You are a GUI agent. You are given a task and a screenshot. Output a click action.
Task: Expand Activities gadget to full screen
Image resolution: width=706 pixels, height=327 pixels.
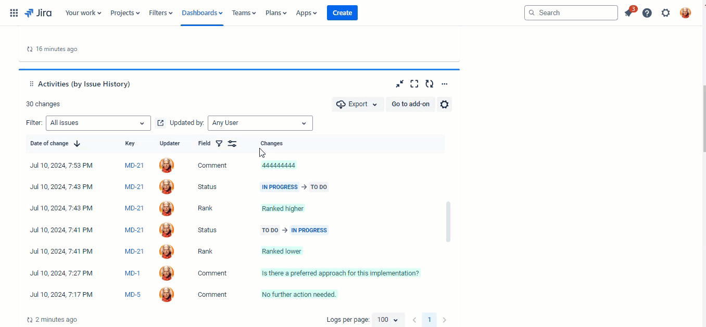click(x=414, y=83)
